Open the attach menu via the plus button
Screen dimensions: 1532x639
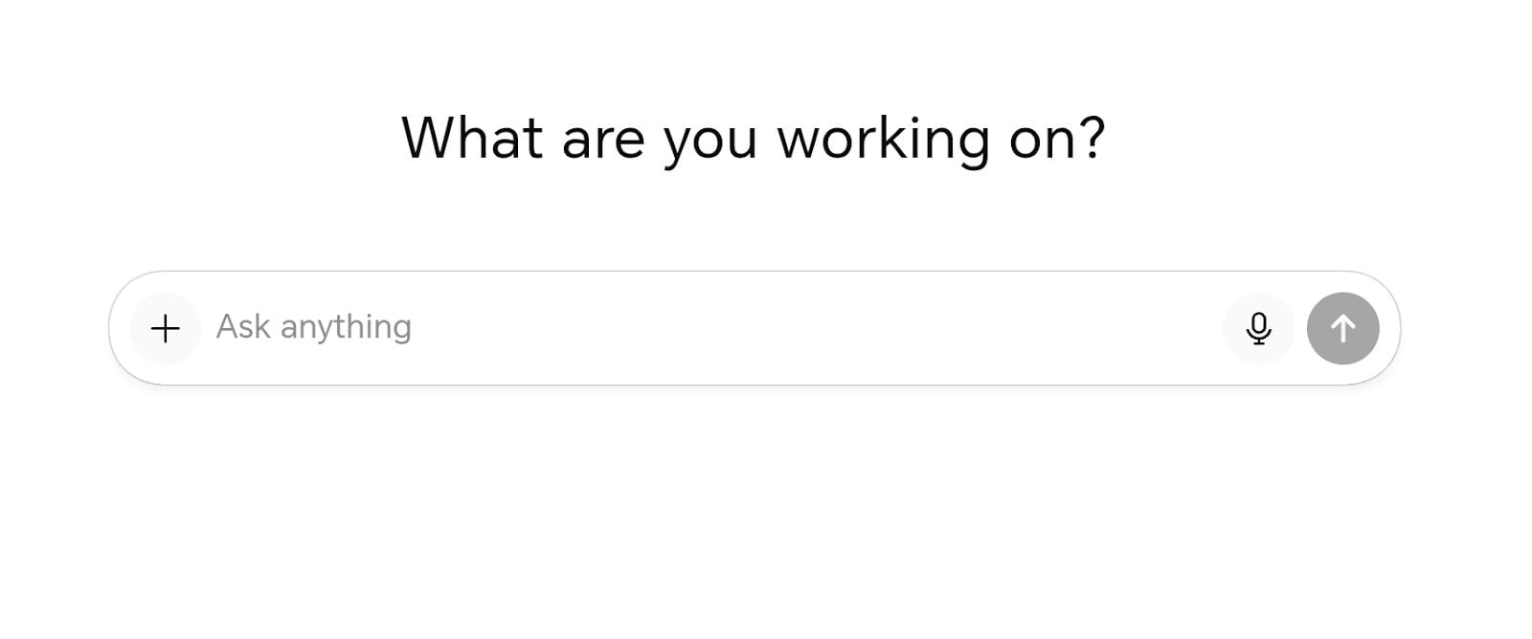(165, 328)
